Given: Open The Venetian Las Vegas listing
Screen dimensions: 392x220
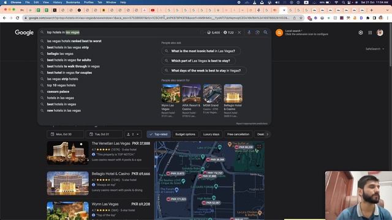Looking at the screenshot, I should pyautogui.click(x=99, y=153).
